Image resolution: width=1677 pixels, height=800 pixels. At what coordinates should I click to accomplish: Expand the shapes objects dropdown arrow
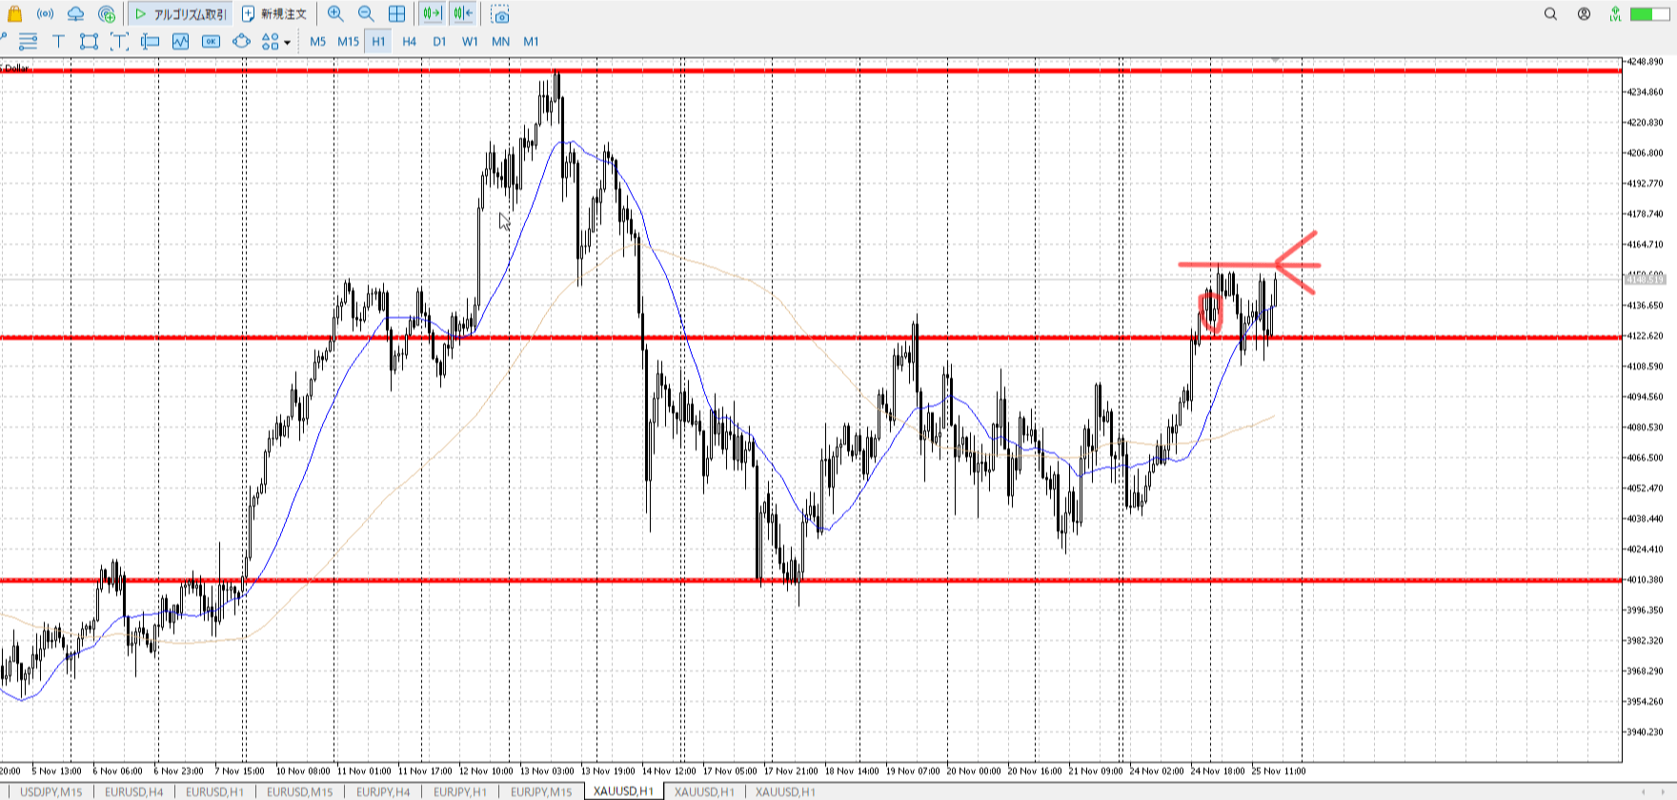tap(287, 42)
